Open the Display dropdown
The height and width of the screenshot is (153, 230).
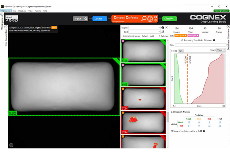point(144,28)
